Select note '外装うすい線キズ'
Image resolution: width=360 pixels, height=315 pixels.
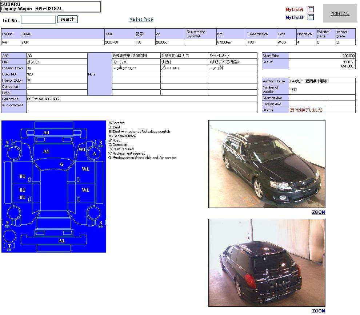pos(175,56)
